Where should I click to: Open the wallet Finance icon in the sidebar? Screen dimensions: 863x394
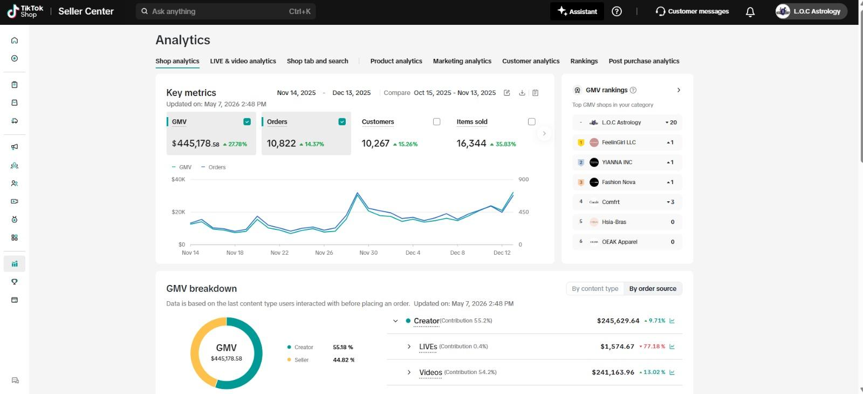point(15,300)
